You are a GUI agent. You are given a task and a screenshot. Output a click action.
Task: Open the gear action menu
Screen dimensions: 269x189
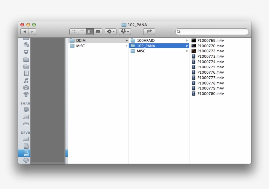[x=111, y=31]
